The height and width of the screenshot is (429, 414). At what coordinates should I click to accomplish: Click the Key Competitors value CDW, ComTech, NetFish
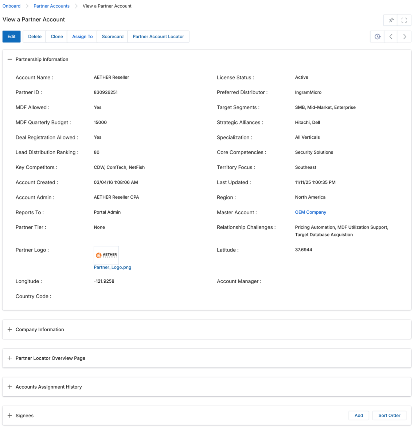point(119,167)
